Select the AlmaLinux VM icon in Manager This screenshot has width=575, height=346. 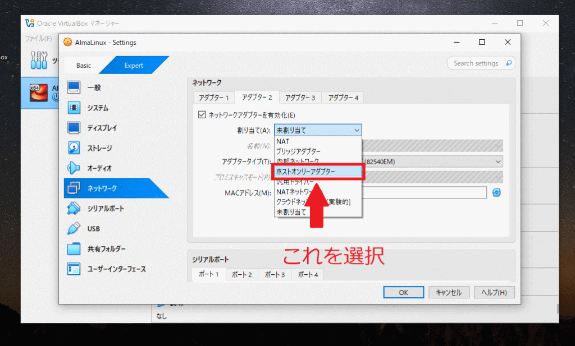point(39,93)
